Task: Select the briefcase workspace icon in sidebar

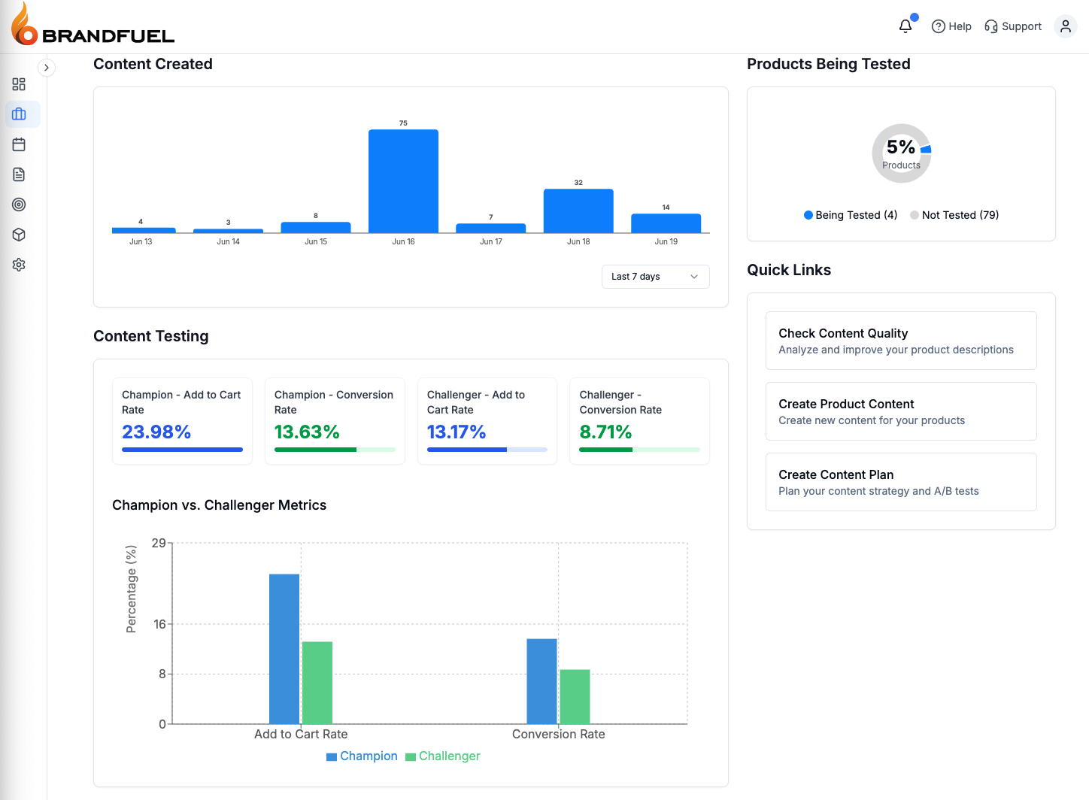Action: pyautogui.click(x=19, y=114)
